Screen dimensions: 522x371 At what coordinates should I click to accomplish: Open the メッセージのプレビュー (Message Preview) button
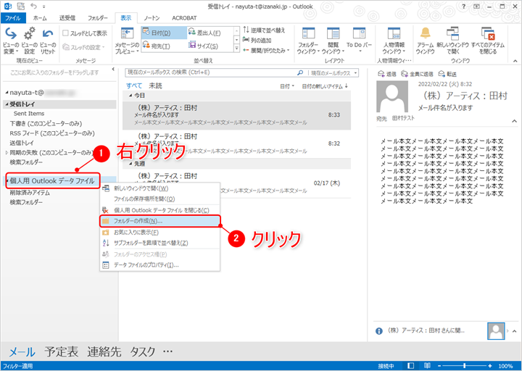click(127, 41)
